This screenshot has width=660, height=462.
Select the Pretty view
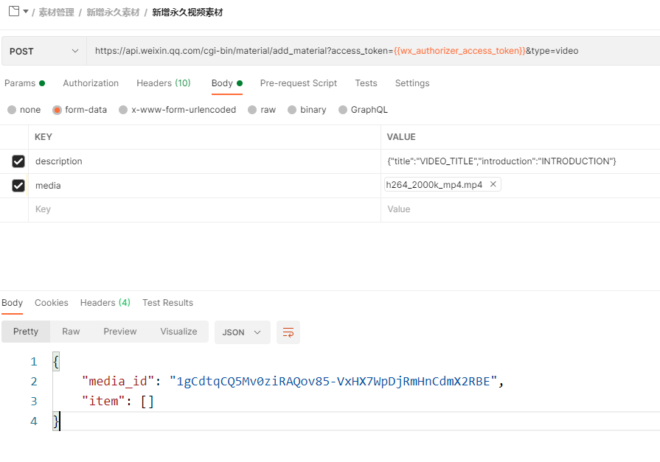(x=26, y=332)
